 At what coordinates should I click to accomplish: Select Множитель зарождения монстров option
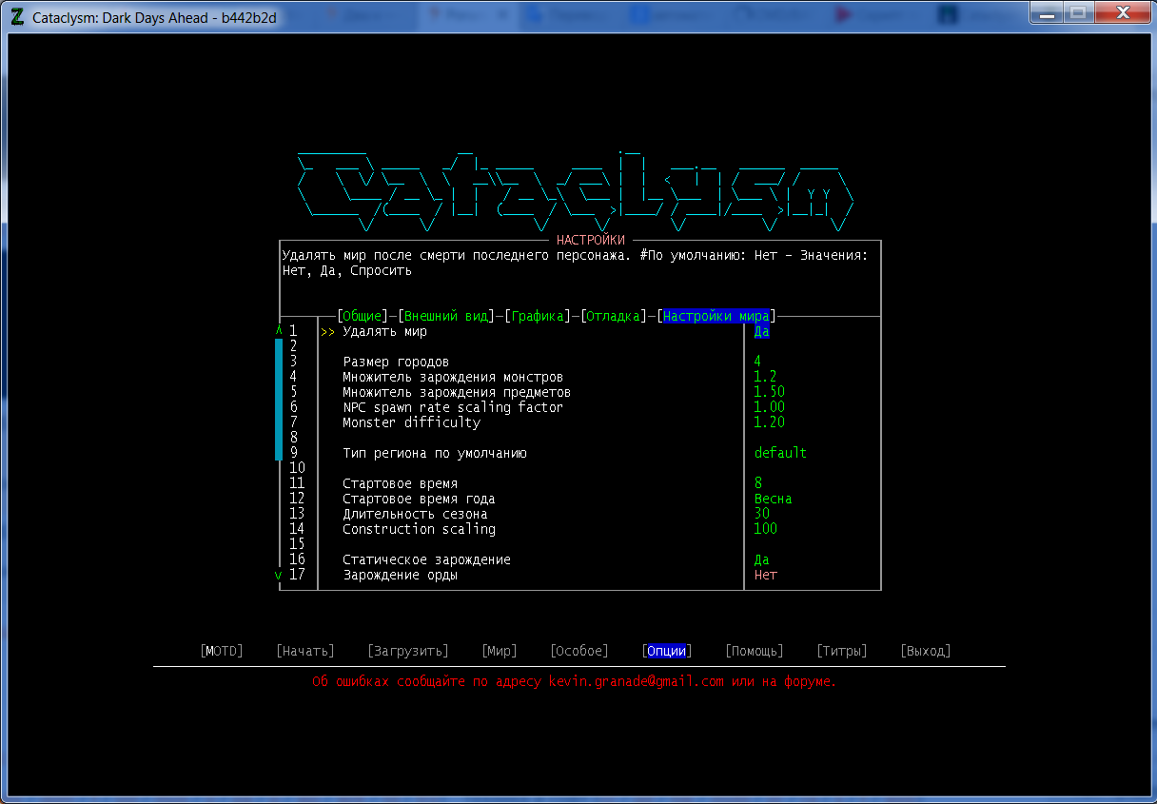click(x=453, y=377)
